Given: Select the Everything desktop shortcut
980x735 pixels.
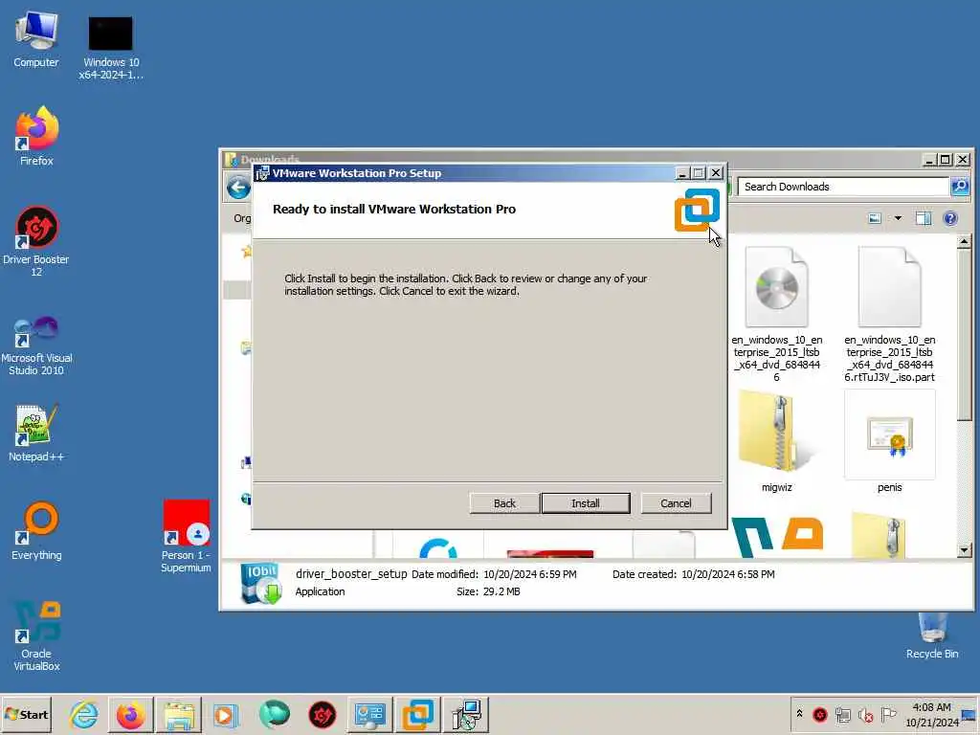Looking at the screenshot, I should 36,531.
